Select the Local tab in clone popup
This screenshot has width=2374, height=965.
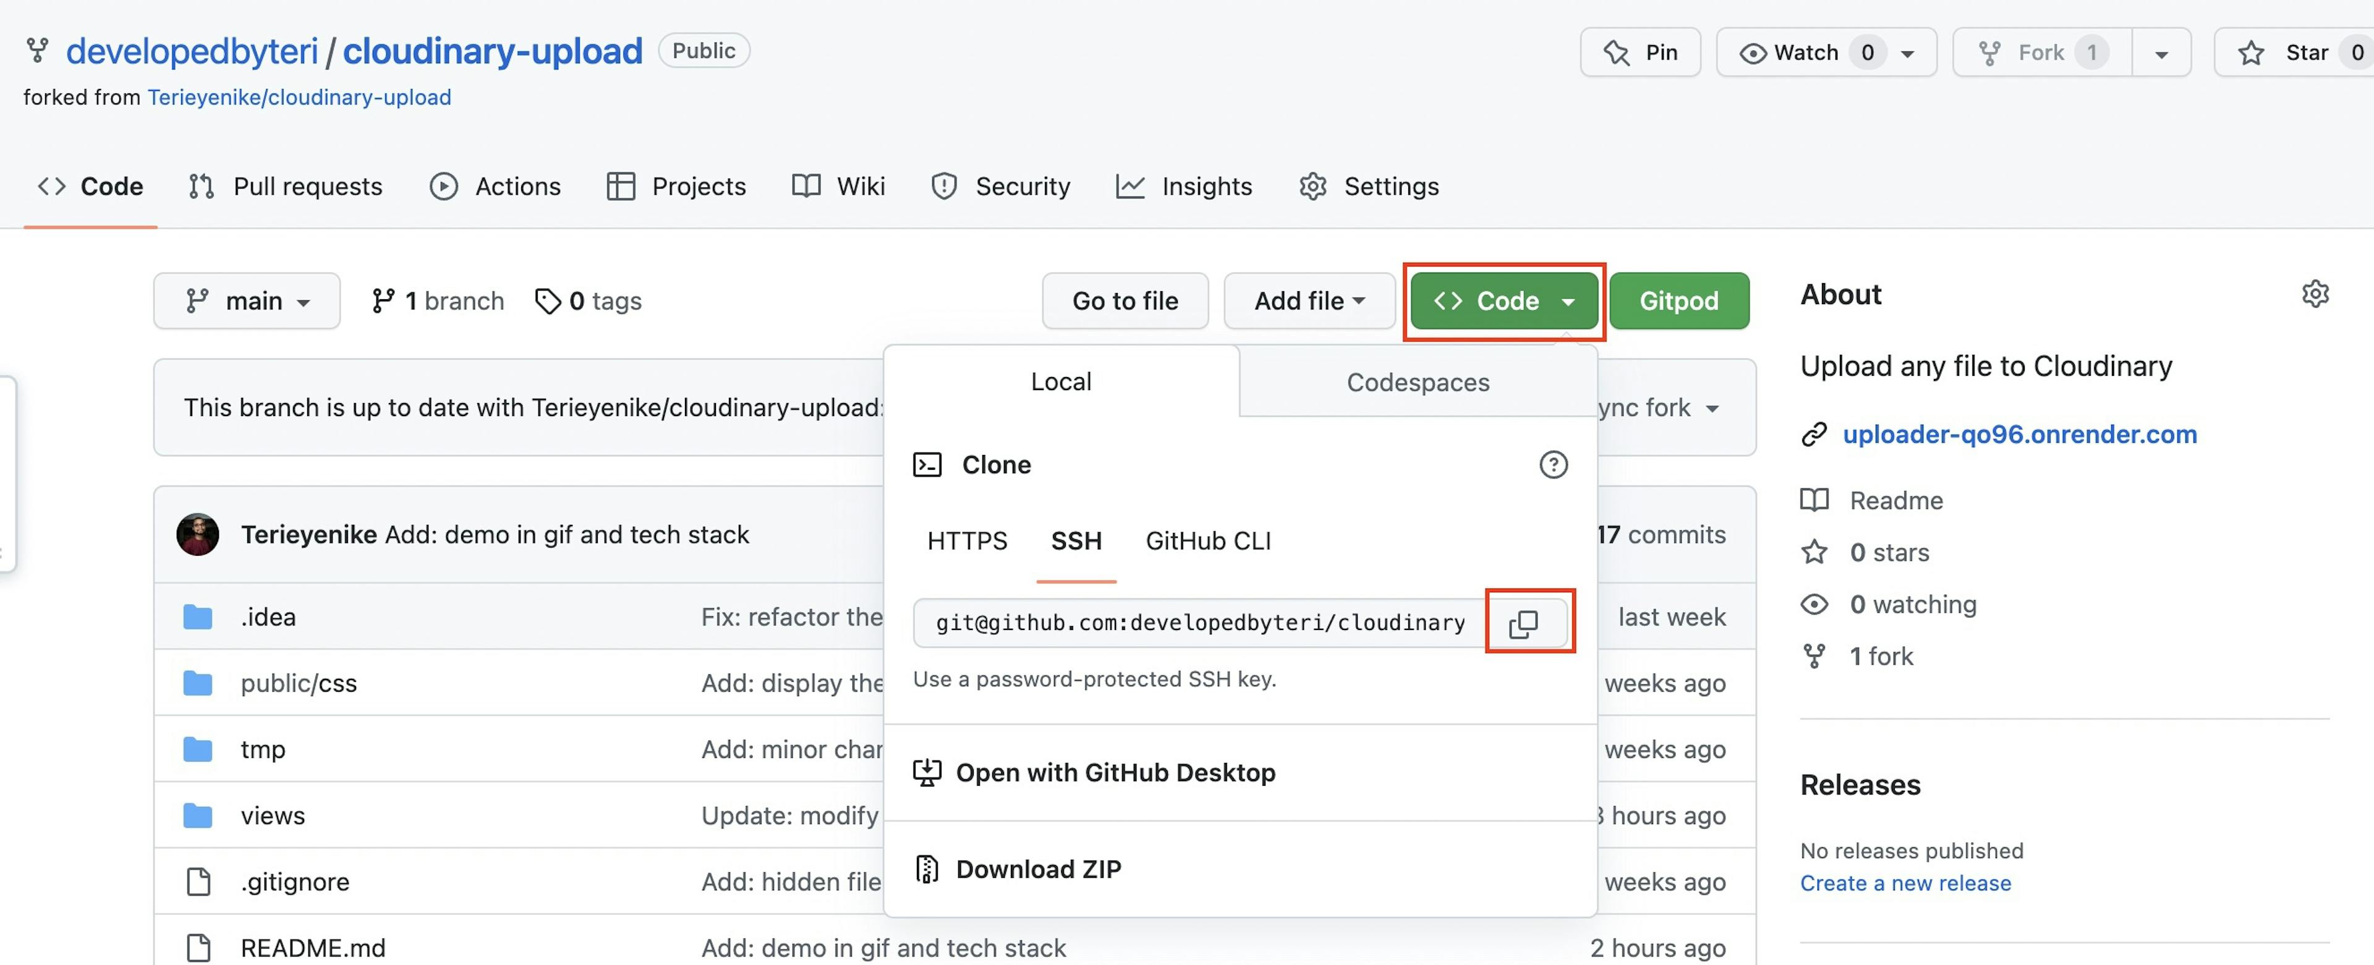[1061, 381]
